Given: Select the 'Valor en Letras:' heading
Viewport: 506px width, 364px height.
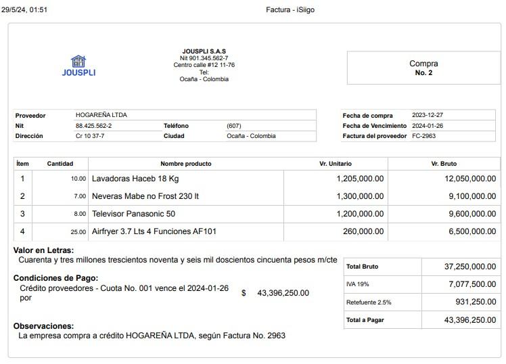Looking at the screenshot, I should coord(43,250).
